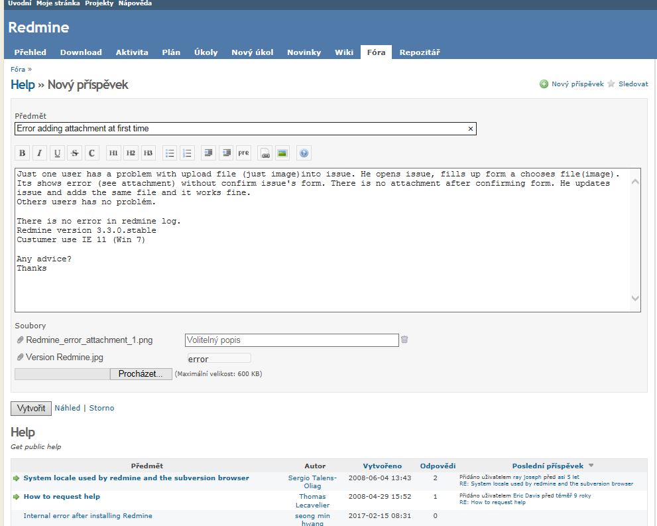Sort by Poslední příspěvek column header
The image size is (657, 526).
pos(548,466)
